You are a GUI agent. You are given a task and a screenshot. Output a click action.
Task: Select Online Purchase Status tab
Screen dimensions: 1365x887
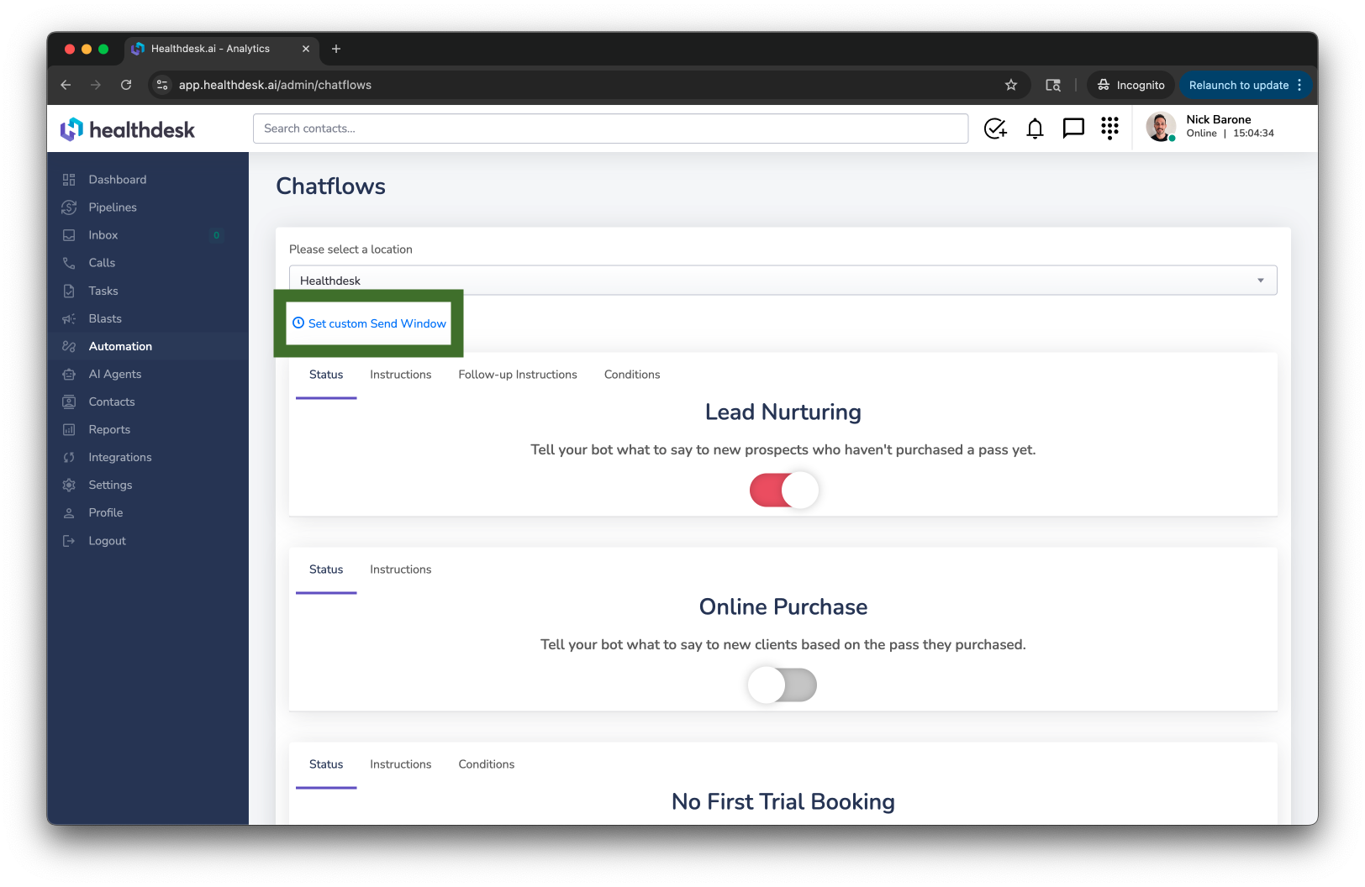tap(326, 569)
